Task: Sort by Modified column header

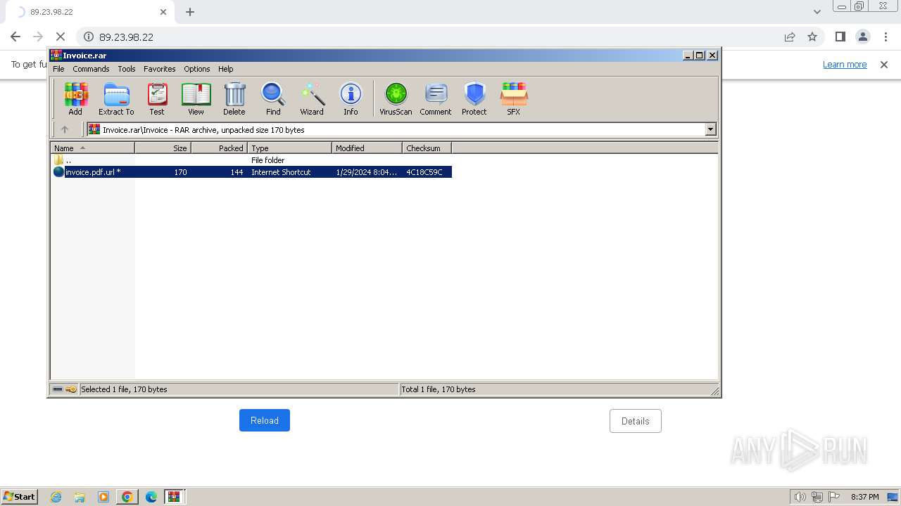Action: click(367, 148)
